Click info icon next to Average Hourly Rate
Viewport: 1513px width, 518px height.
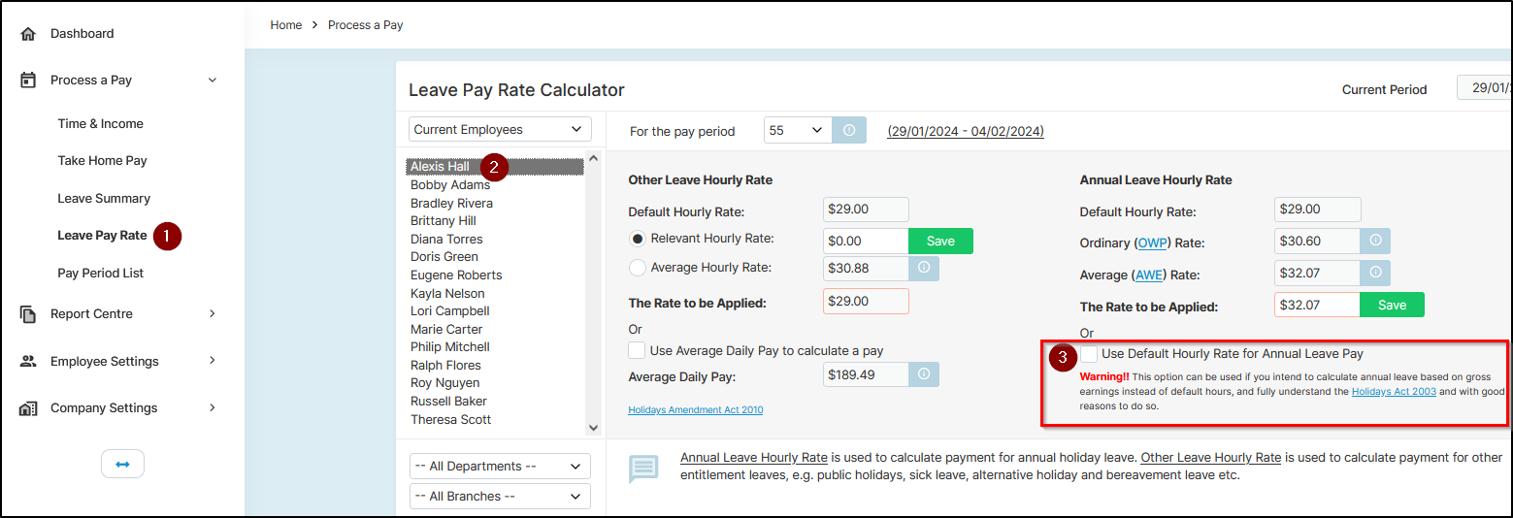(x=924, y=268)
